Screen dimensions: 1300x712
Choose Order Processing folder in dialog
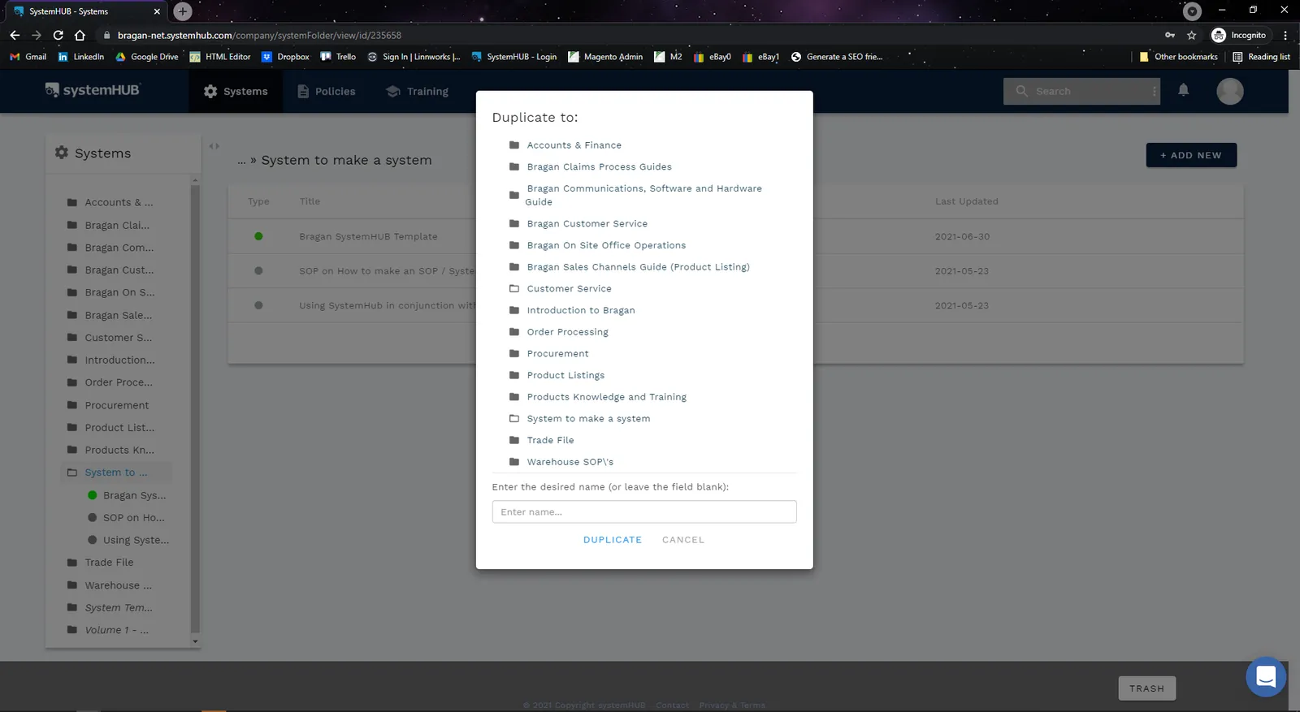(567, 332)
